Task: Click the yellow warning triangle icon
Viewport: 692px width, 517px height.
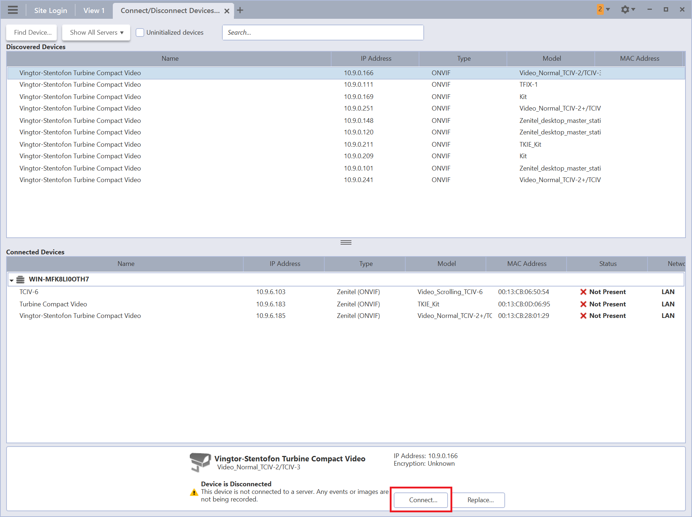Action: pos(194,492)
